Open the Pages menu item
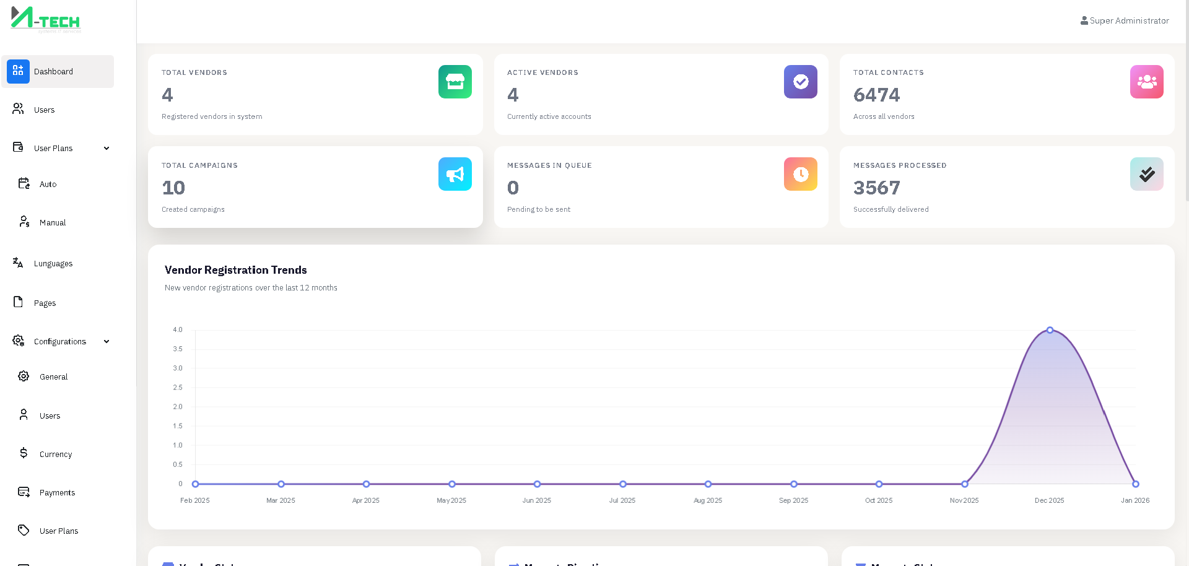Viewport: 1189px width, 566px height. click(x=45, y=303)
